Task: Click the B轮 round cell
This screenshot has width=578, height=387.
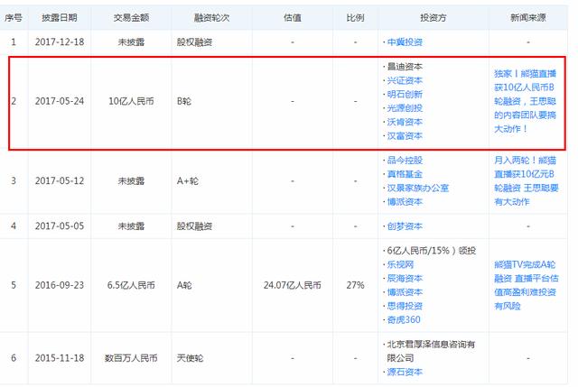Action: (184, 101)
